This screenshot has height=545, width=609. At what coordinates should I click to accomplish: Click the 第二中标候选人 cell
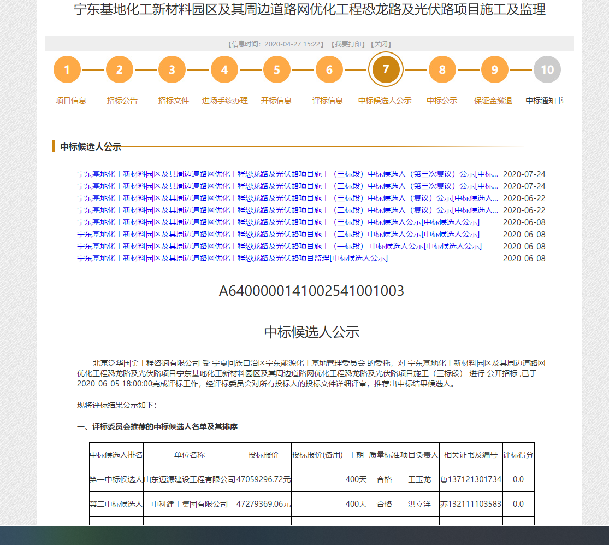tap(116, 504)
